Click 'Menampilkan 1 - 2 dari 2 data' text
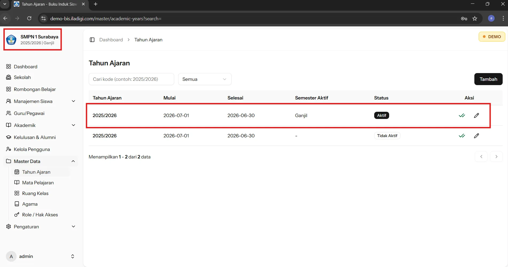The image size is (508, 267). tap(120, 157)
